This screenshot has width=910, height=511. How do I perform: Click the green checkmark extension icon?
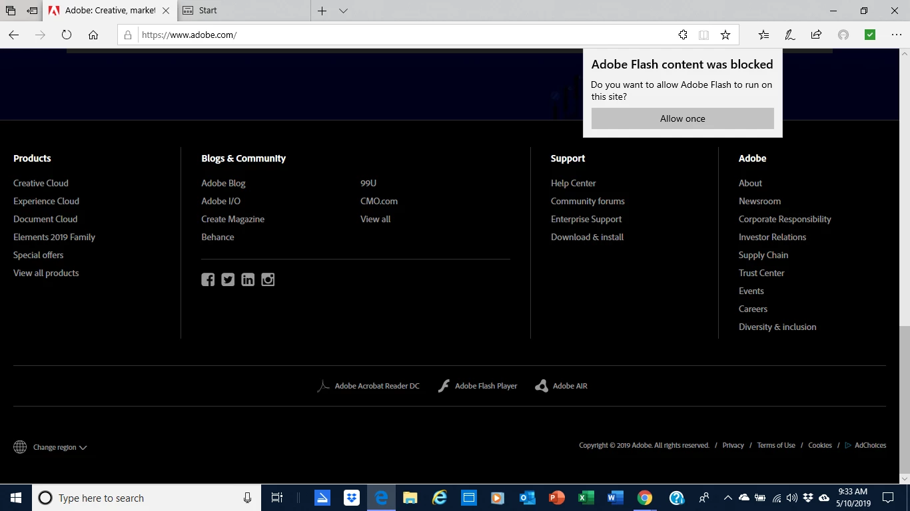coord(870,35)
